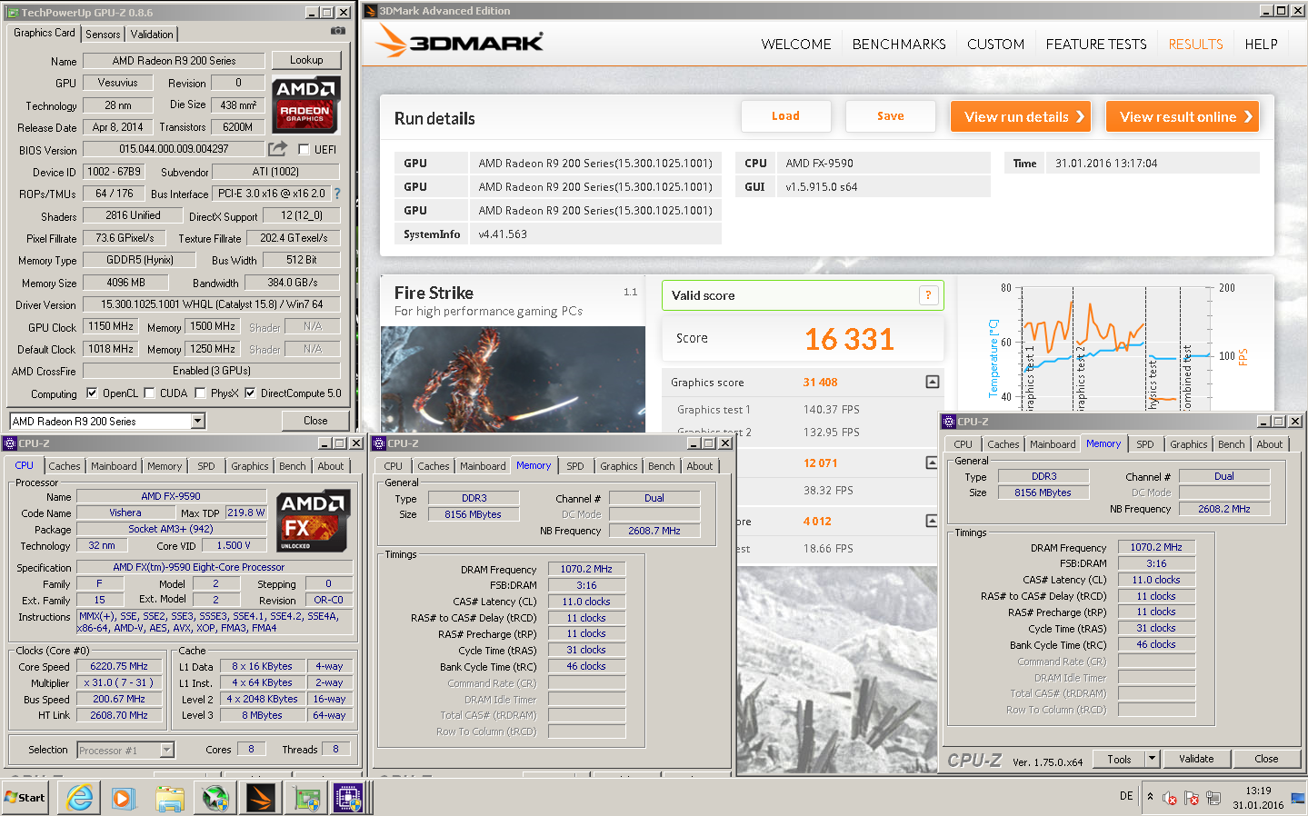The image size is (1308, 816).
Task: Click the GPU-Z screenshot camera icon
Action: pos(338,31)
